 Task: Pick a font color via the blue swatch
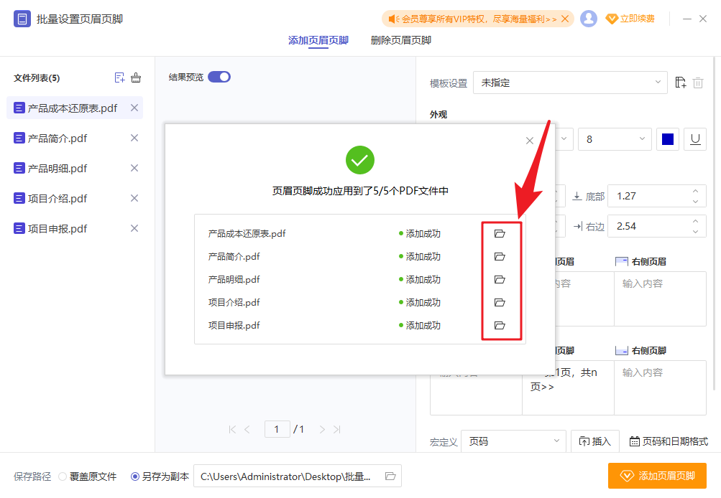[667, 138]
